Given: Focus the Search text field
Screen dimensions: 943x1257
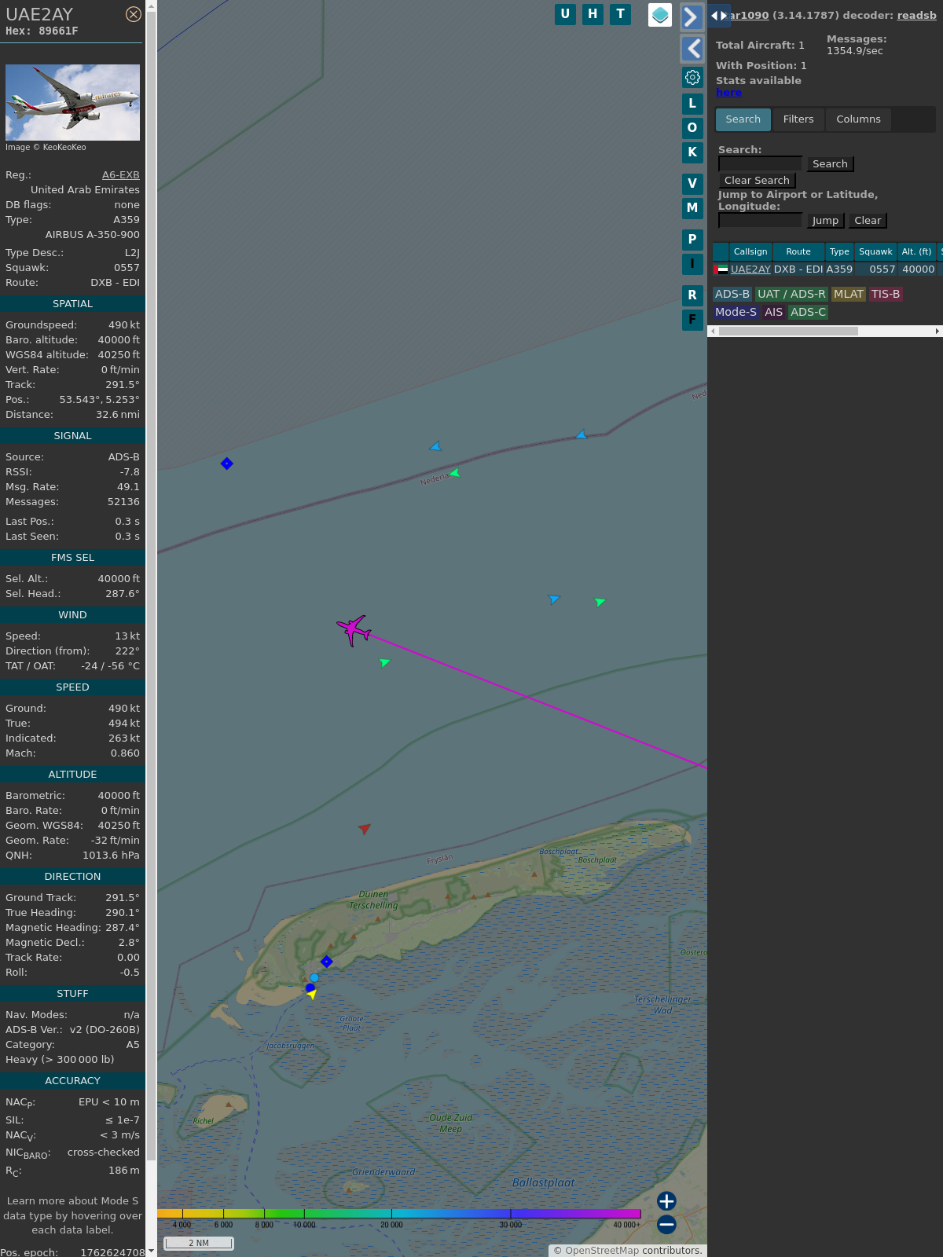Looking at the screenshot, I should tap(761, 163).
